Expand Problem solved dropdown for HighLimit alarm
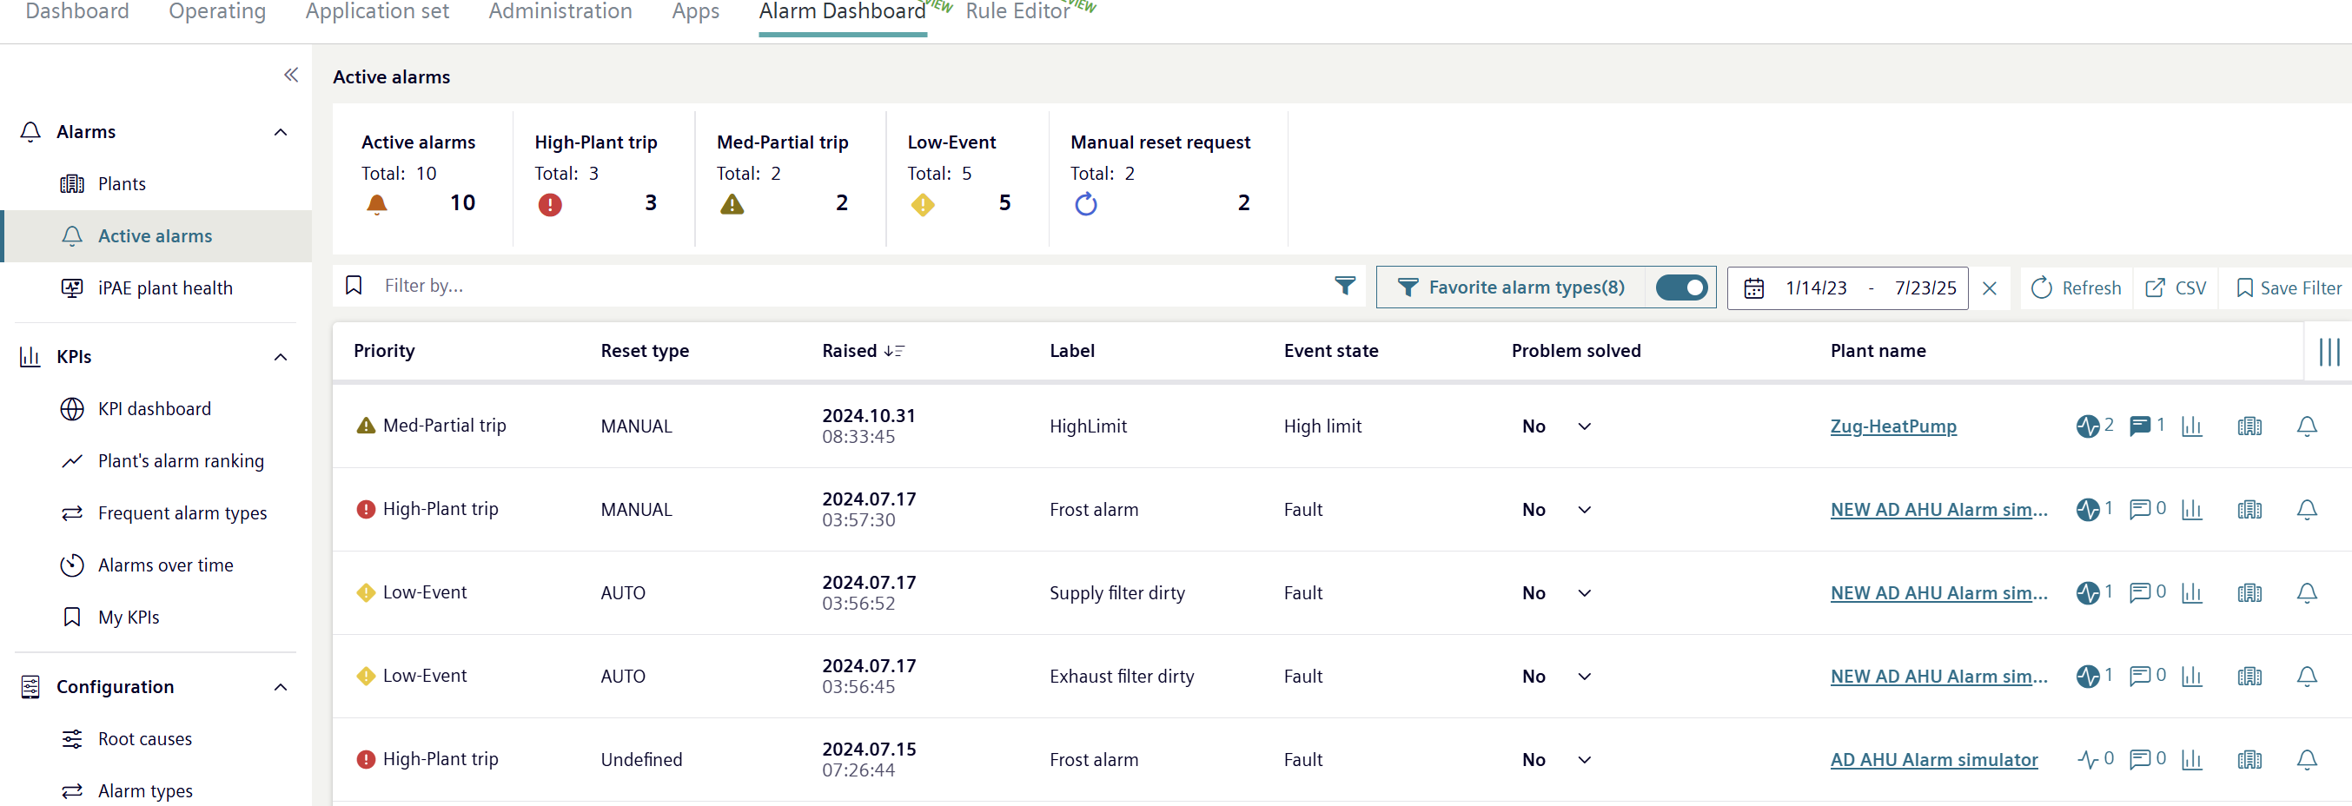Image resolution: width=2352 pixels, height=806 pixels. coord(1584,426)
